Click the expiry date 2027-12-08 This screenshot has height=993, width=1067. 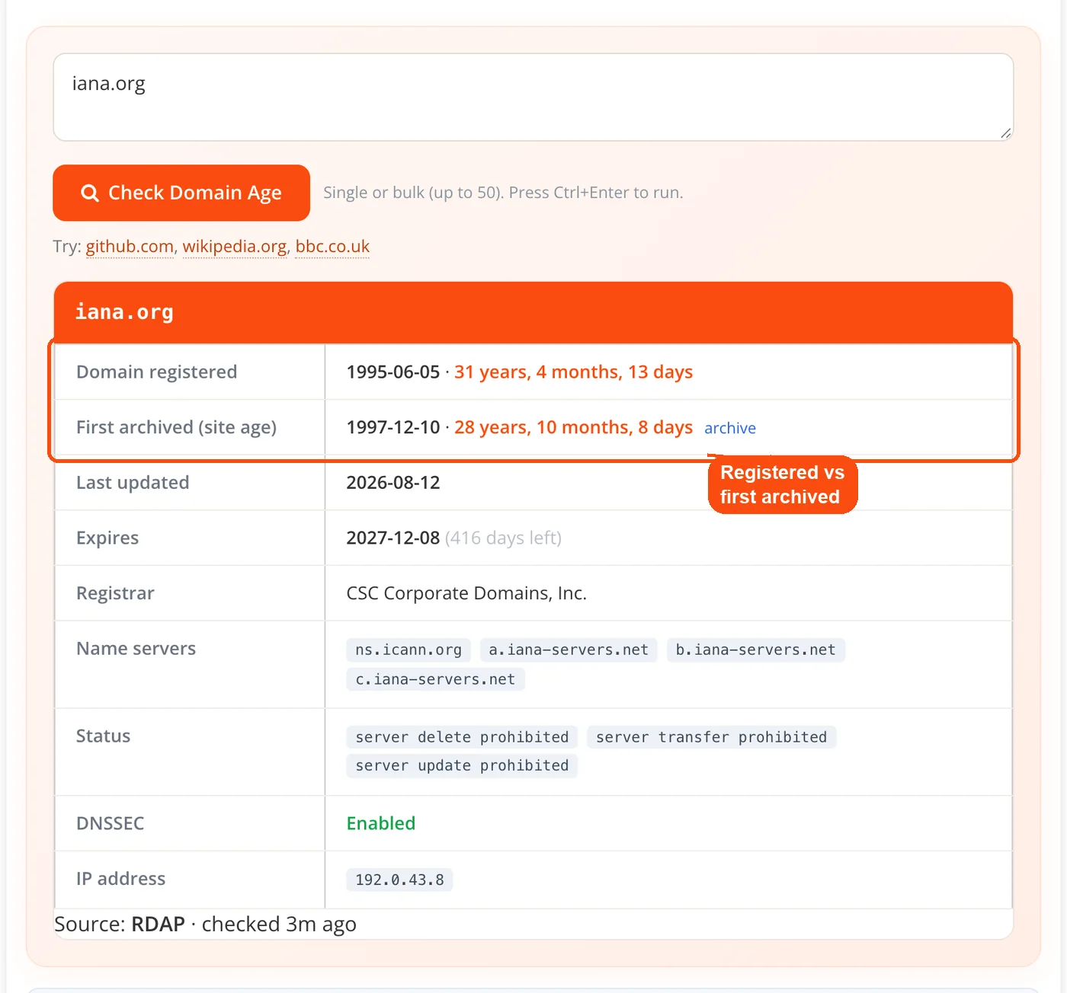(x=393, y=538)
